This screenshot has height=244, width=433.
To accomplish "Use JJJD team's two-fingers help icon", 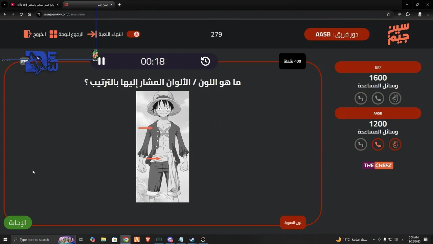I will (395, 99).
